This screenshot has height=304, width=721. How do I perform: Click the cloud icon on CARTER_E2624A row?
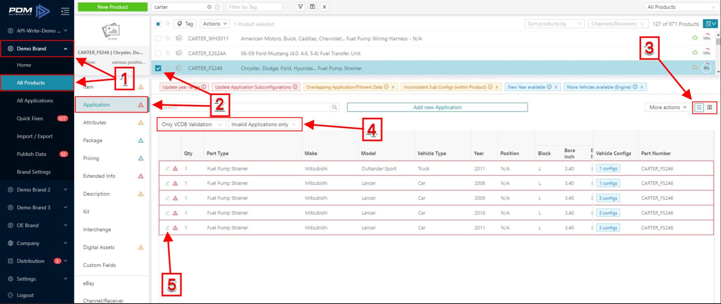point(695,52)
